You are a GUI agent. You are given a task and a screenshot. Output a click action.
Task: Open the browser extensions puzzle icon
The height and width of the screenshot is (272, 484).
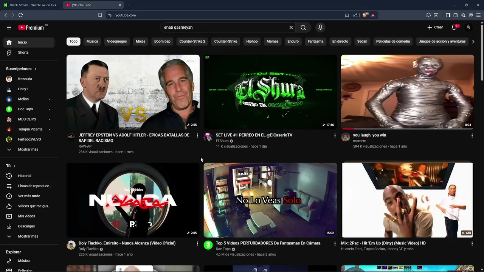pos(428,15)
